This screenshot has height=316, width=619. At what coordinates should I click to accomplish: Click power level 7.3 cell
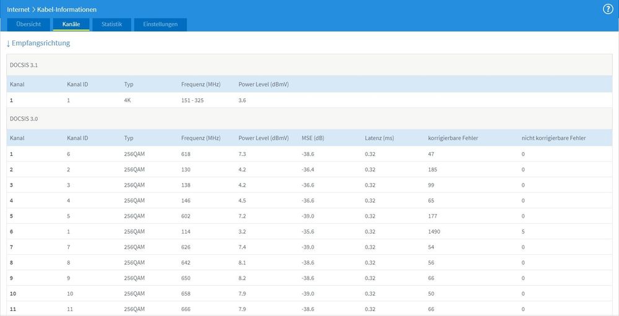(242, 154)
